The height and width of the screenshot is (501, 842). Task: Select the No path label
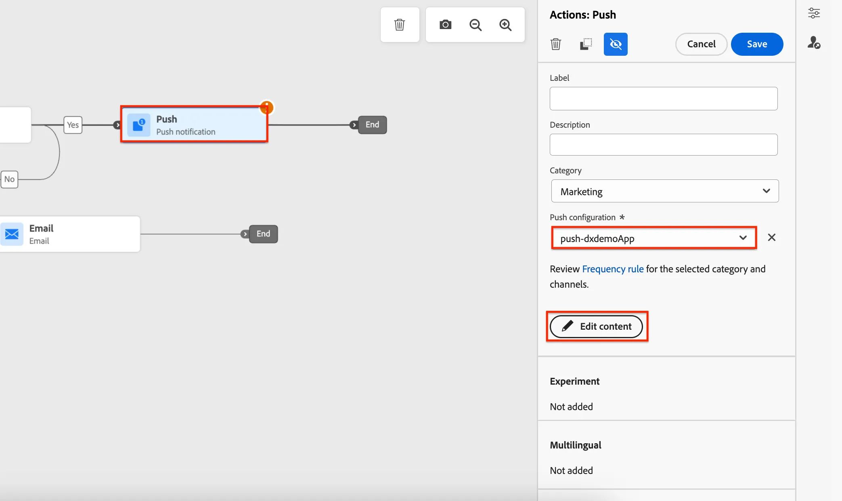(x=10, y=179)
